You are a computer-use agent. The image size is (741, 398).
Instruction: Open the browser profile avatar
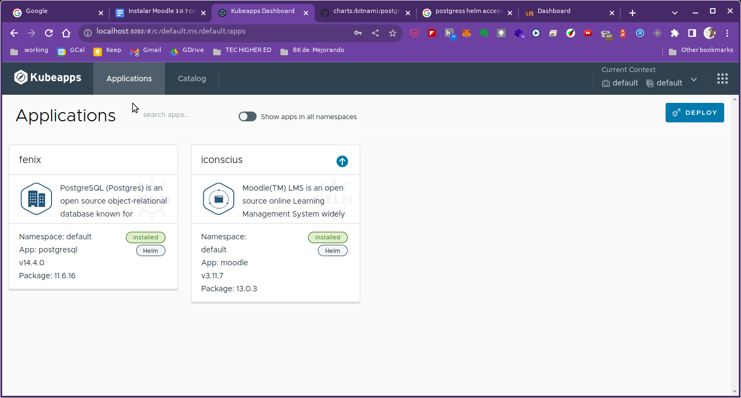[710, 33]
